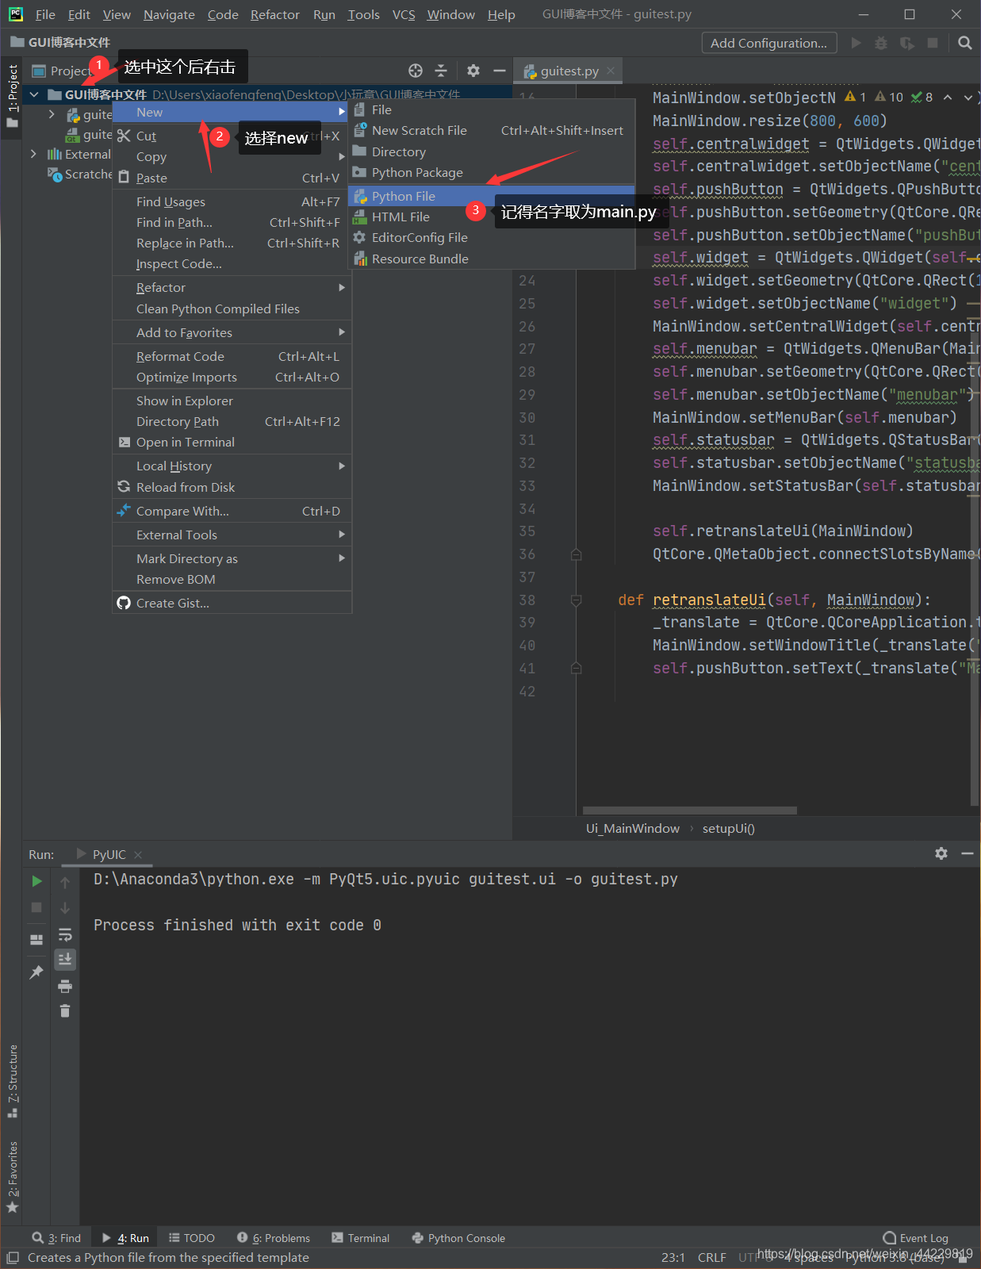Hide the Project panel with minus icon
981x1269 pixels.
[x=500, y=71]
